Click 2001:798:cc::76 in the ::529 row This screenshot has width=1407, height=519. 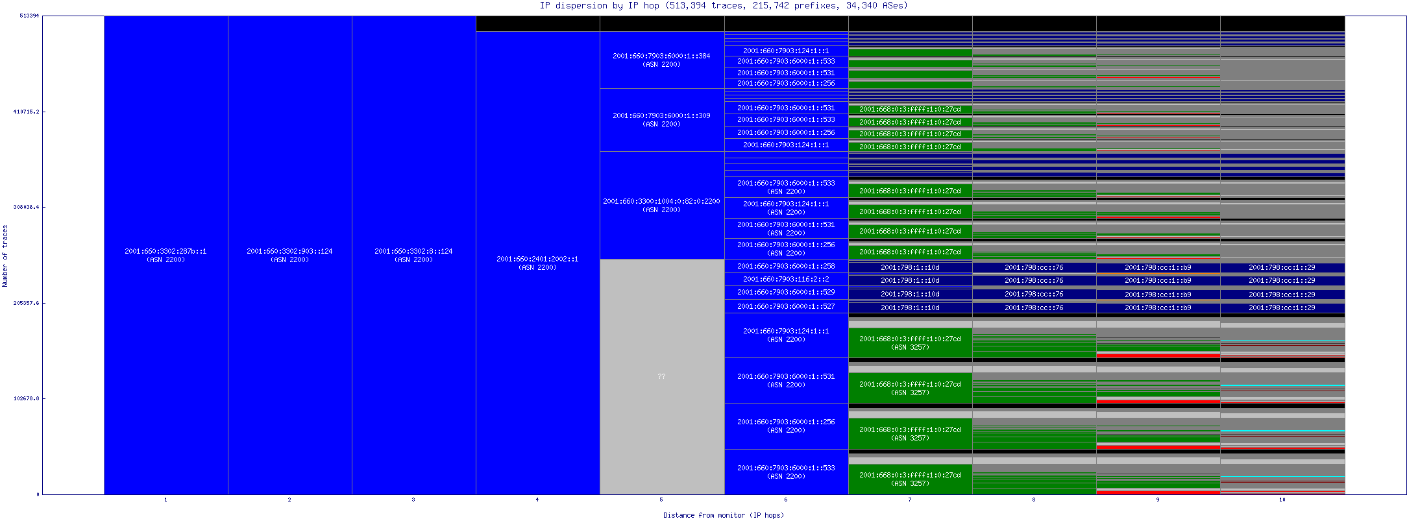(1034, 294)
